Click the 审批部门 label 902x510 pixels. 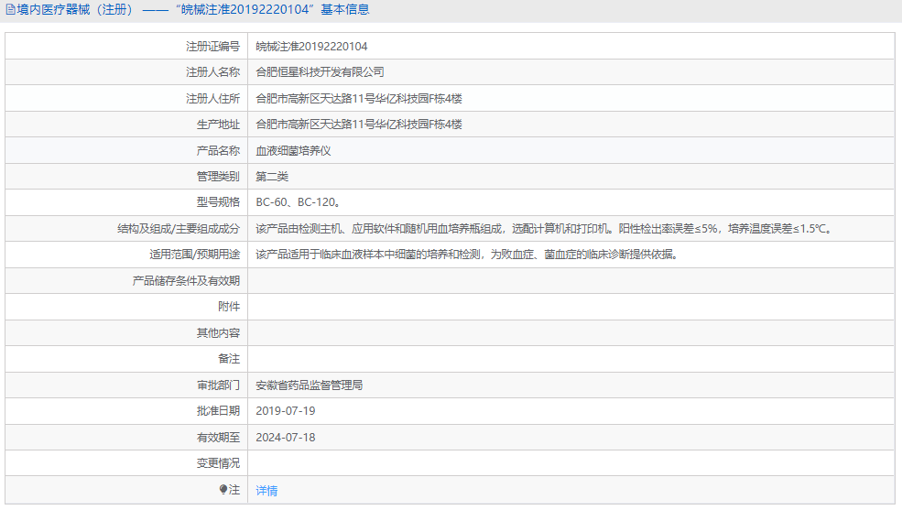(x=218, y=385)
